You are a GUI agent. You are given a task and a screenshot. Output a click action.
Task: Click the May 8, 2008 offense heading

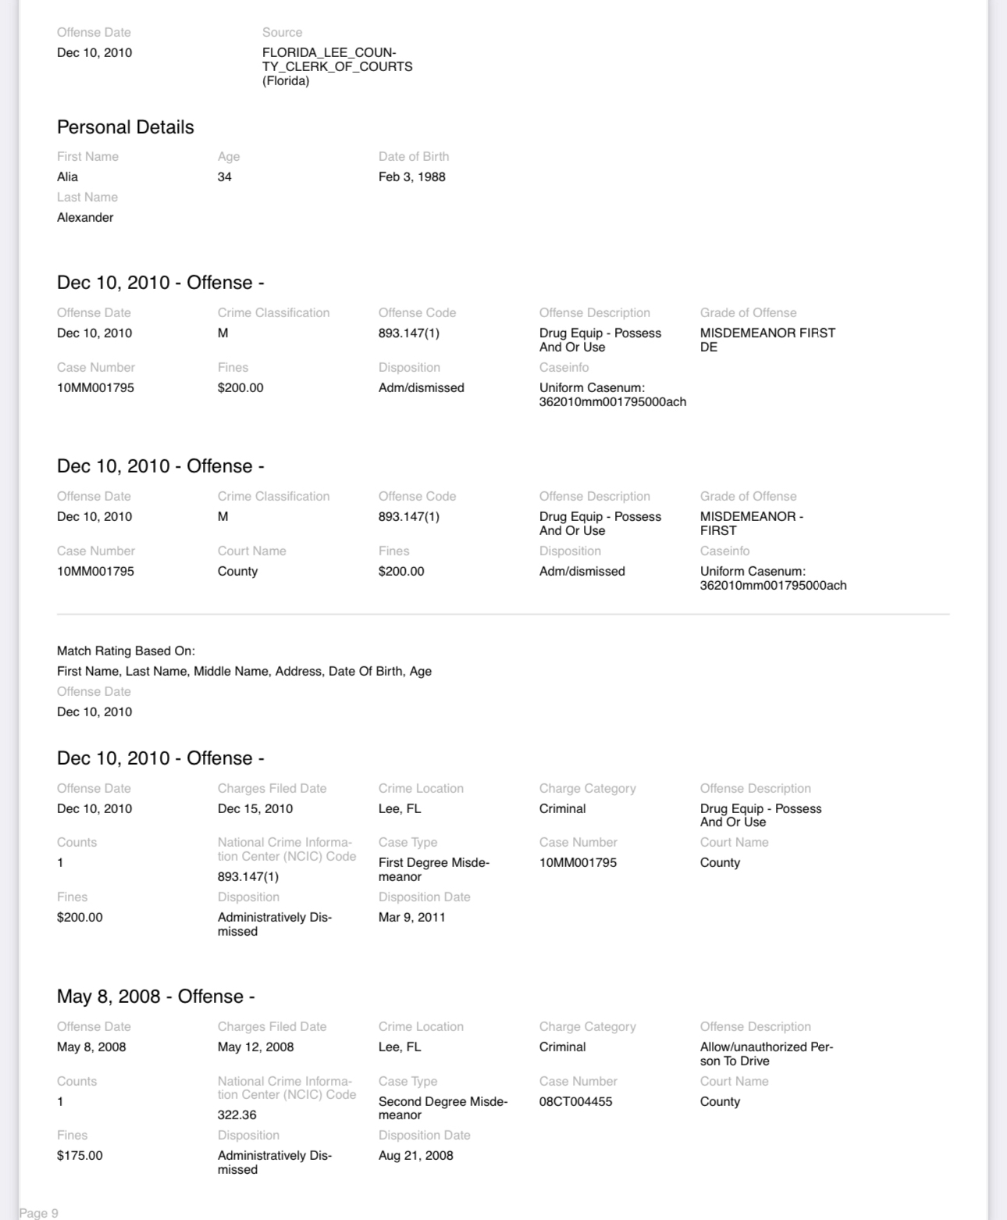155,997
